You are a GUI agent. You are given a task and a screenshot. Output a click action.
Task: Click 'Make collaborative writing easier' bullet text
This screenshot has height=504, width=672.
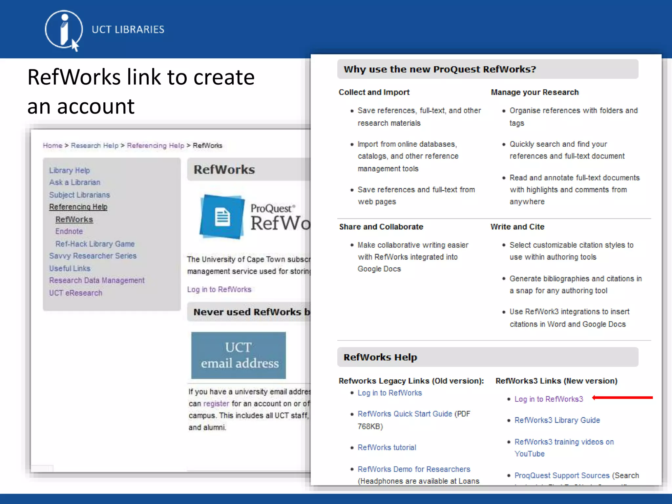[x=413, y=257]
